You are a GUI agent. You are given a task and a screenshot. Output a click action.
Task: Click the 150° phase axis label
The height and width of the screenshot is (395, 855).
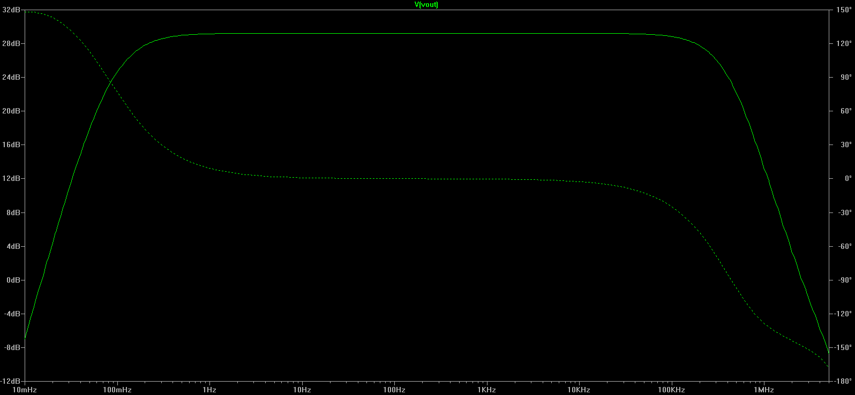(x=844, y=10)
